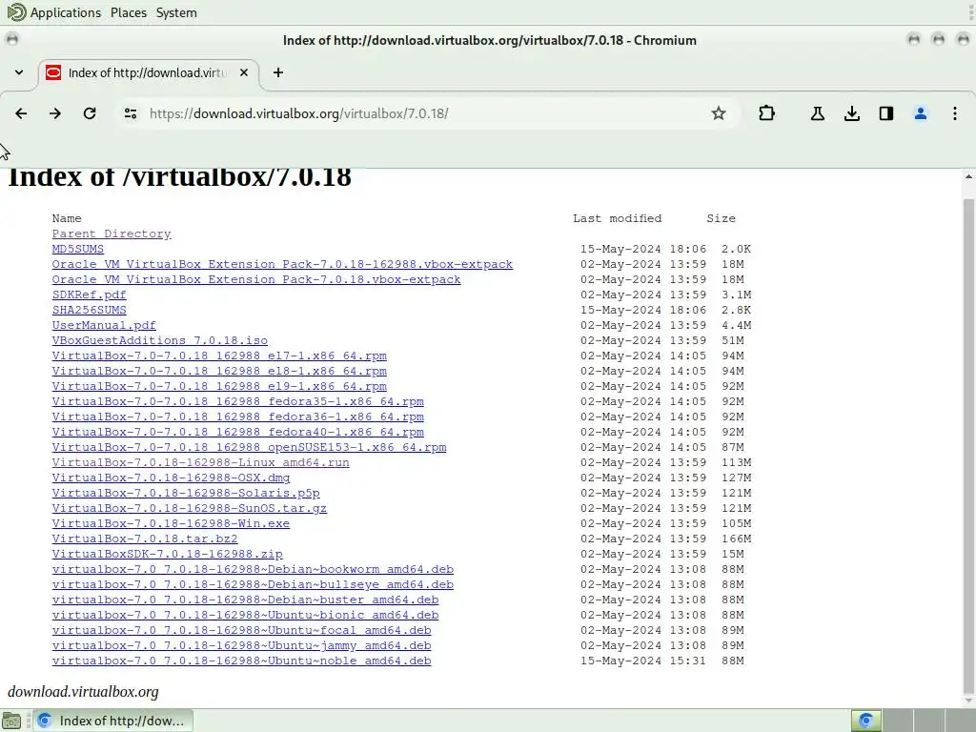Open the profile avatar menu
976x732 pixels.
coord(921,113)
